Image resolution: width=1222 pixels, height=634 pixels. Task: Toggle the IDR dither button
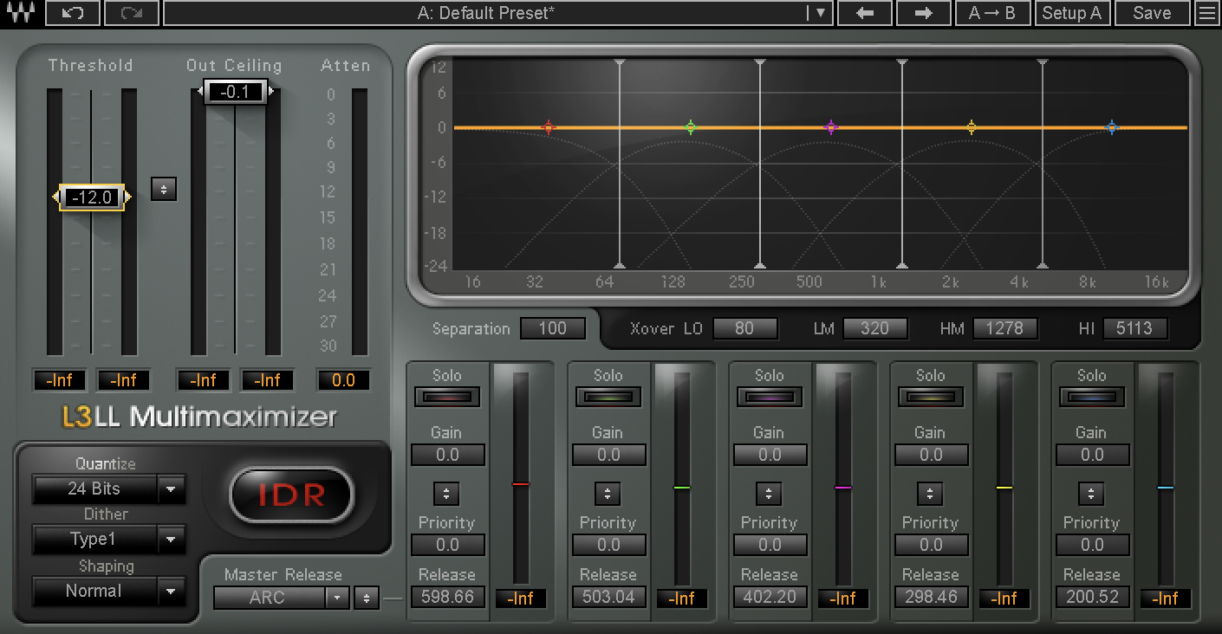292,495
